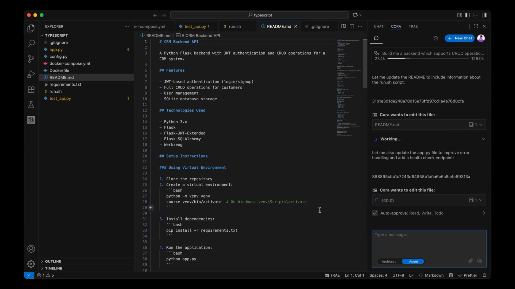Screen dimensions: 515x289
Task: Open the Source Control panel
Action: tap(31, 59)
